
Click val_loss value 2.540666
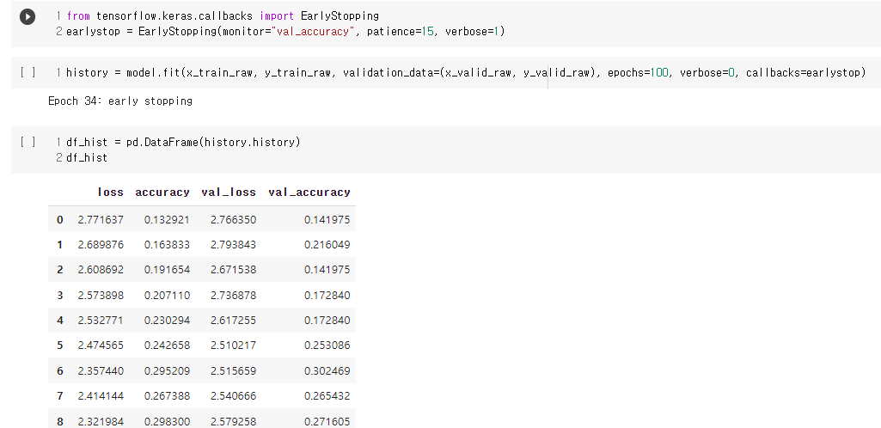[x=233, y=396]
